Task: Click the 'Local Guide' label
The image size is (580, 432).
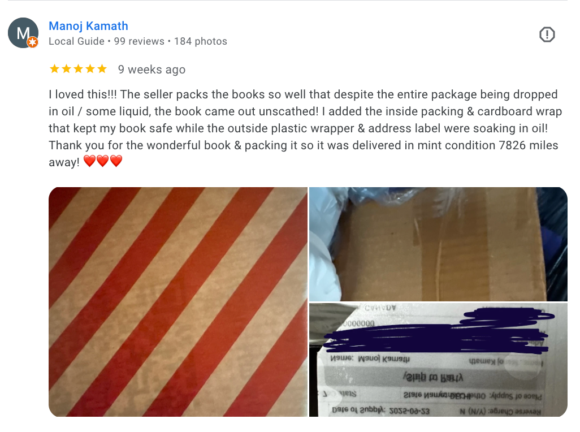Action: pyautogui.click(x=76, y=41)
